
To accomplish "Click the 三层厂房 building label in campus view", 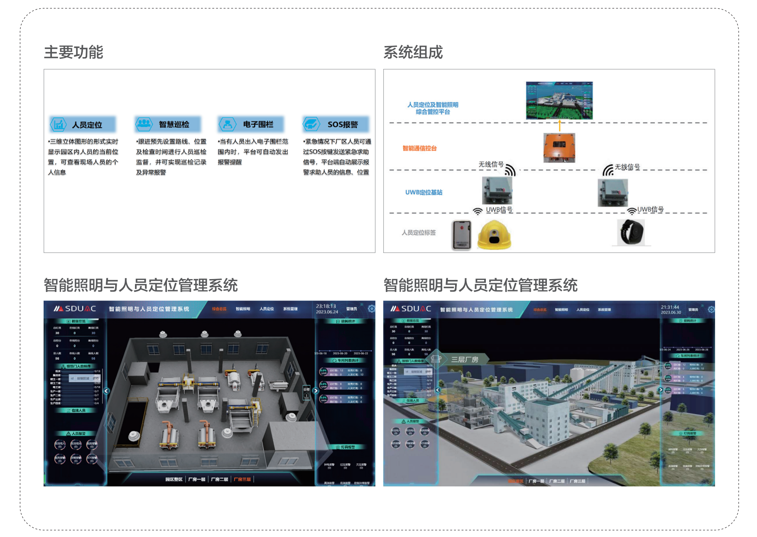I will click(464, 360).
